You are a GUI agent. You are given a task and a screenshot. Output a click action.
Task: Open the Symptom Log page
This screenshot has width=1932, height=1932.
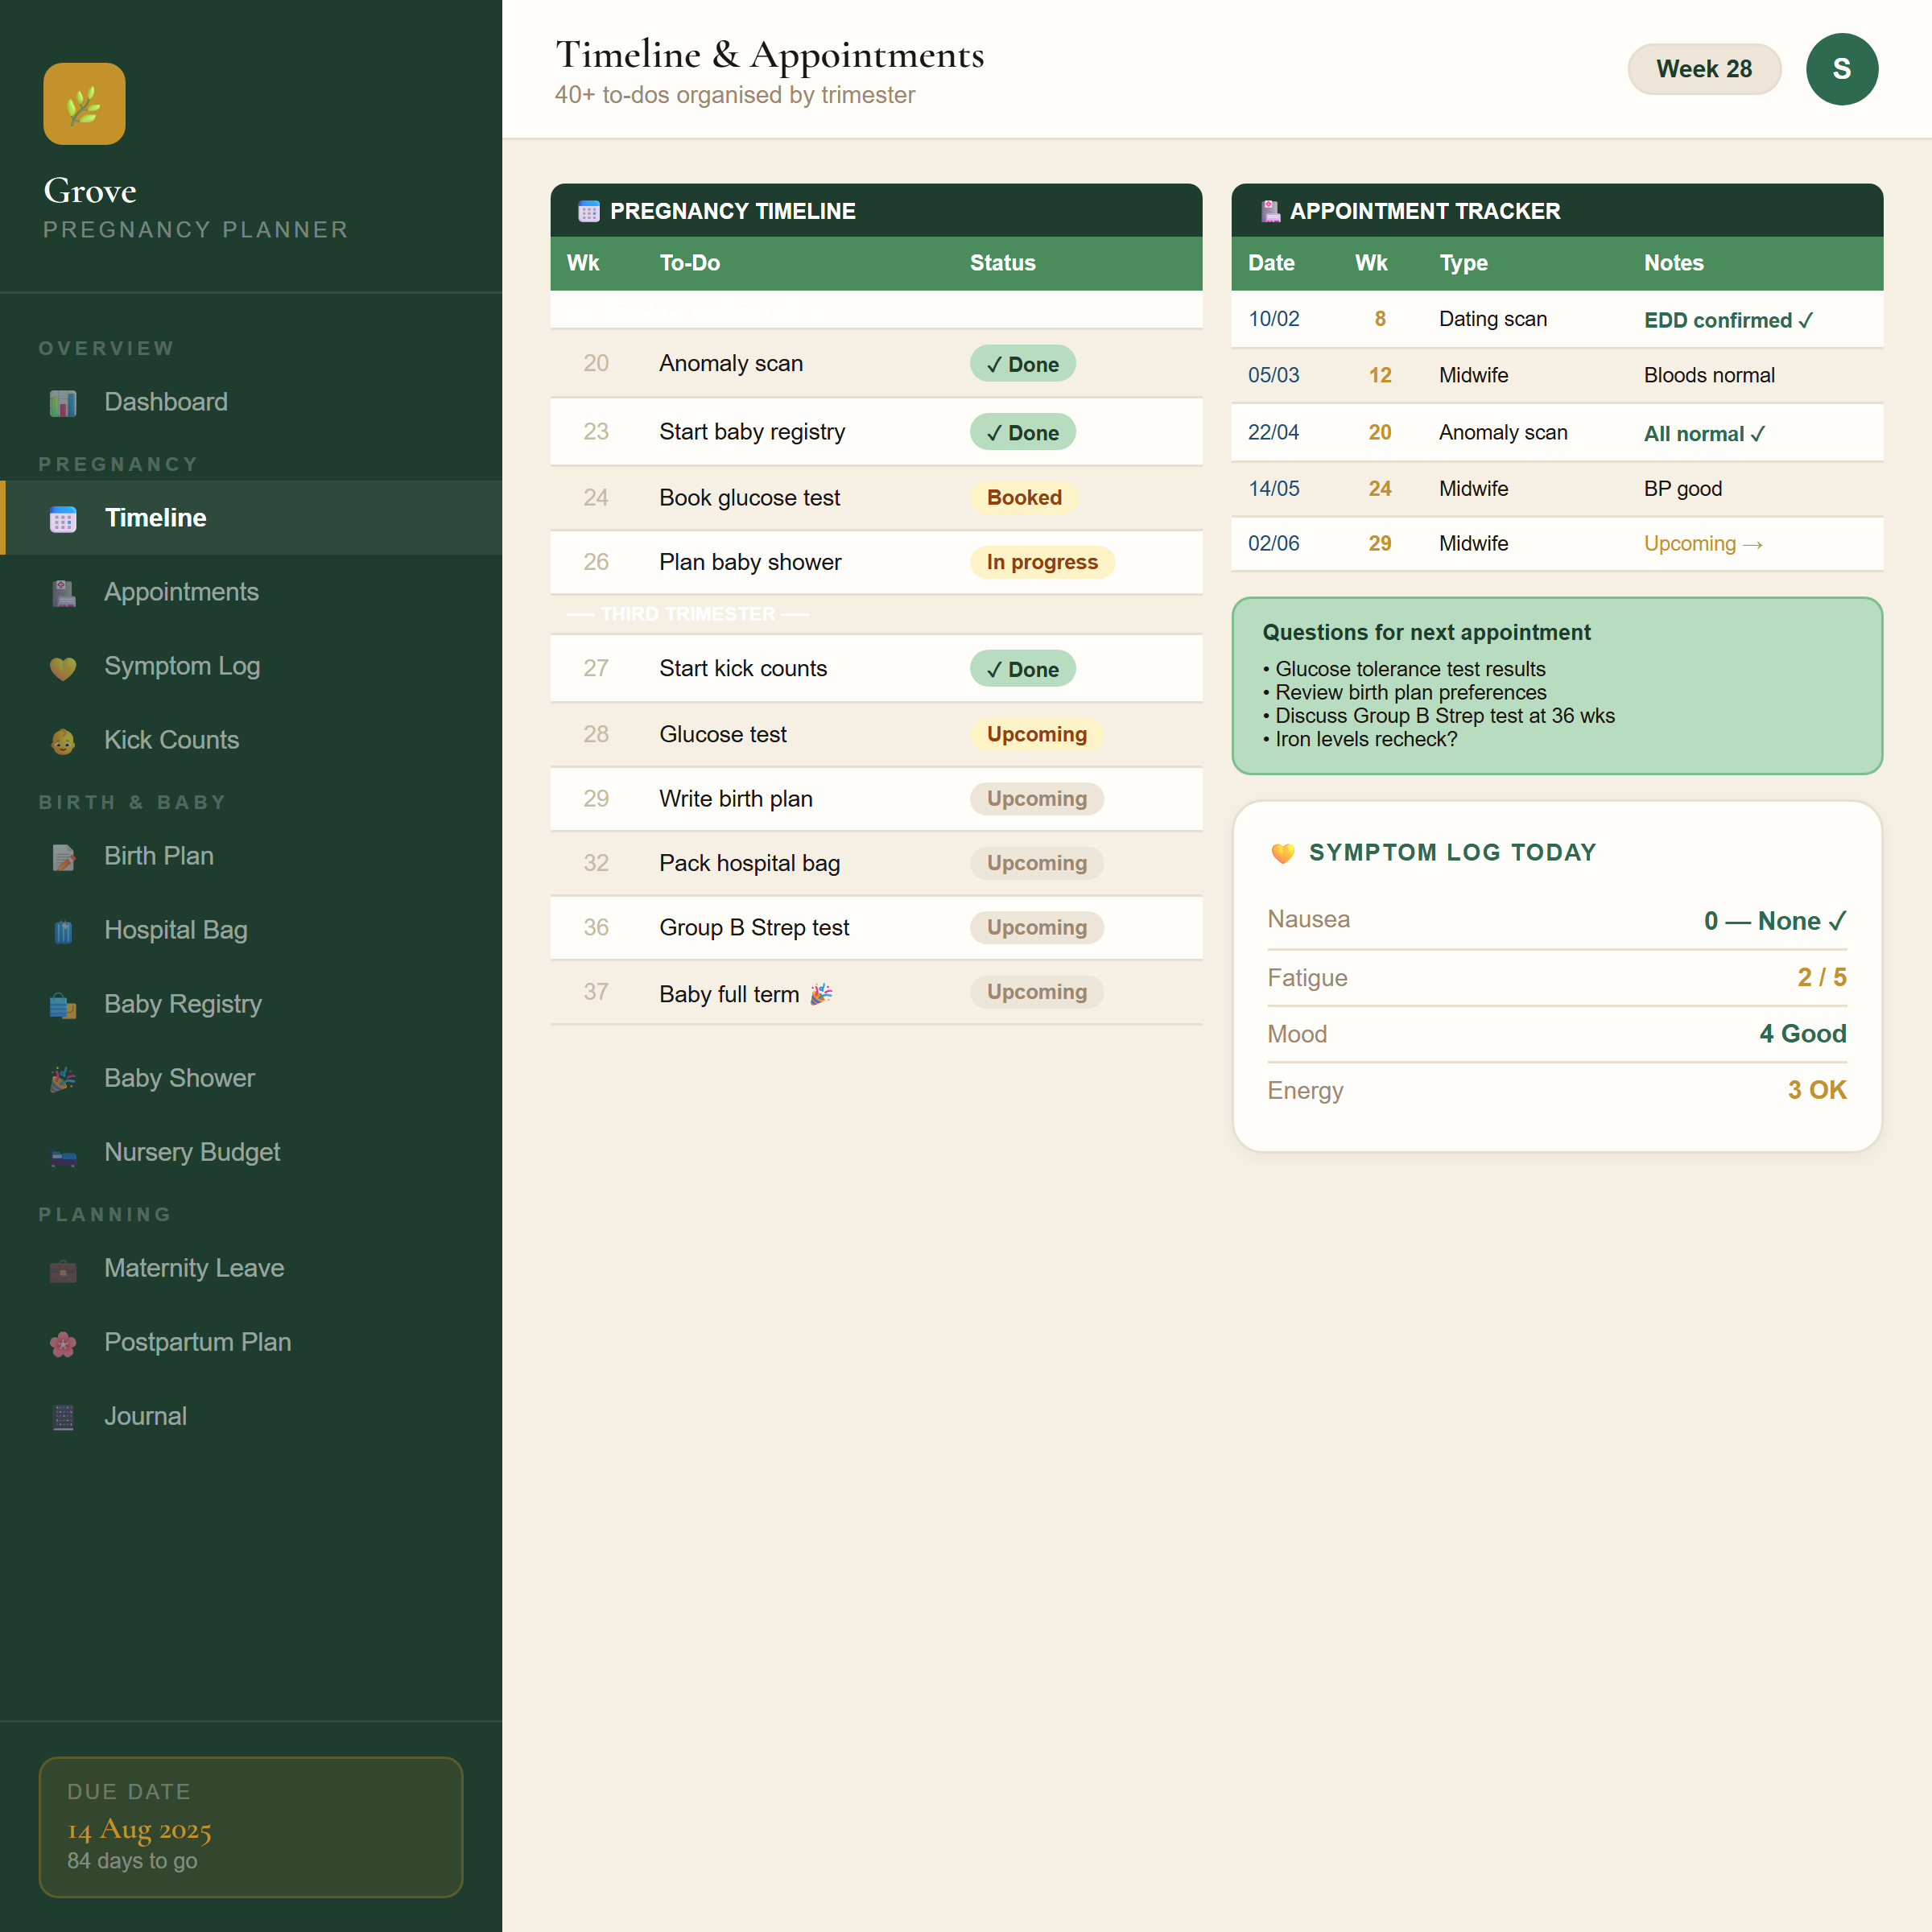251,666
